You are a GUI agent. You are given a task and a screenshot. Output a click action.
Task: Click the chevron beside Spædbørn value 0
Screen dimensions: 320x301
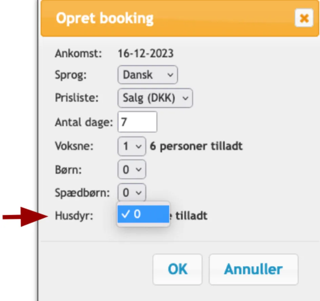point(139,193)
